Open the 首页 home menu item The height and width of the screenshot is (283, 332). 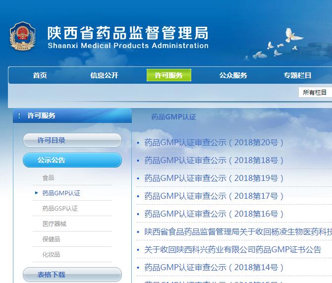(40, 75)
